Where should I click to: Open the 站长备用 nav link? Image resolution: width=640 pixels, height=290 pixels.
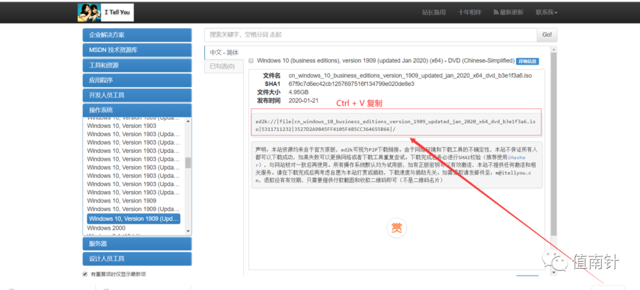(433, 12)
